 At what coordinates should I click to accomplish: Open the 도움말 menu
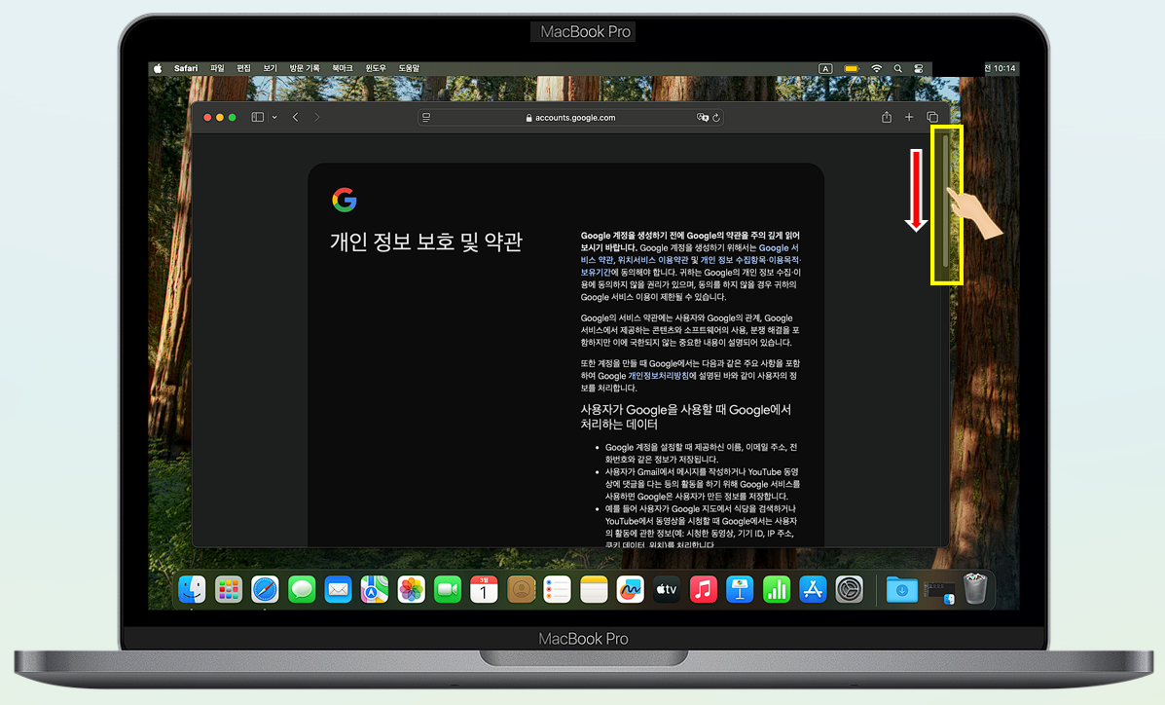(409, 68)
